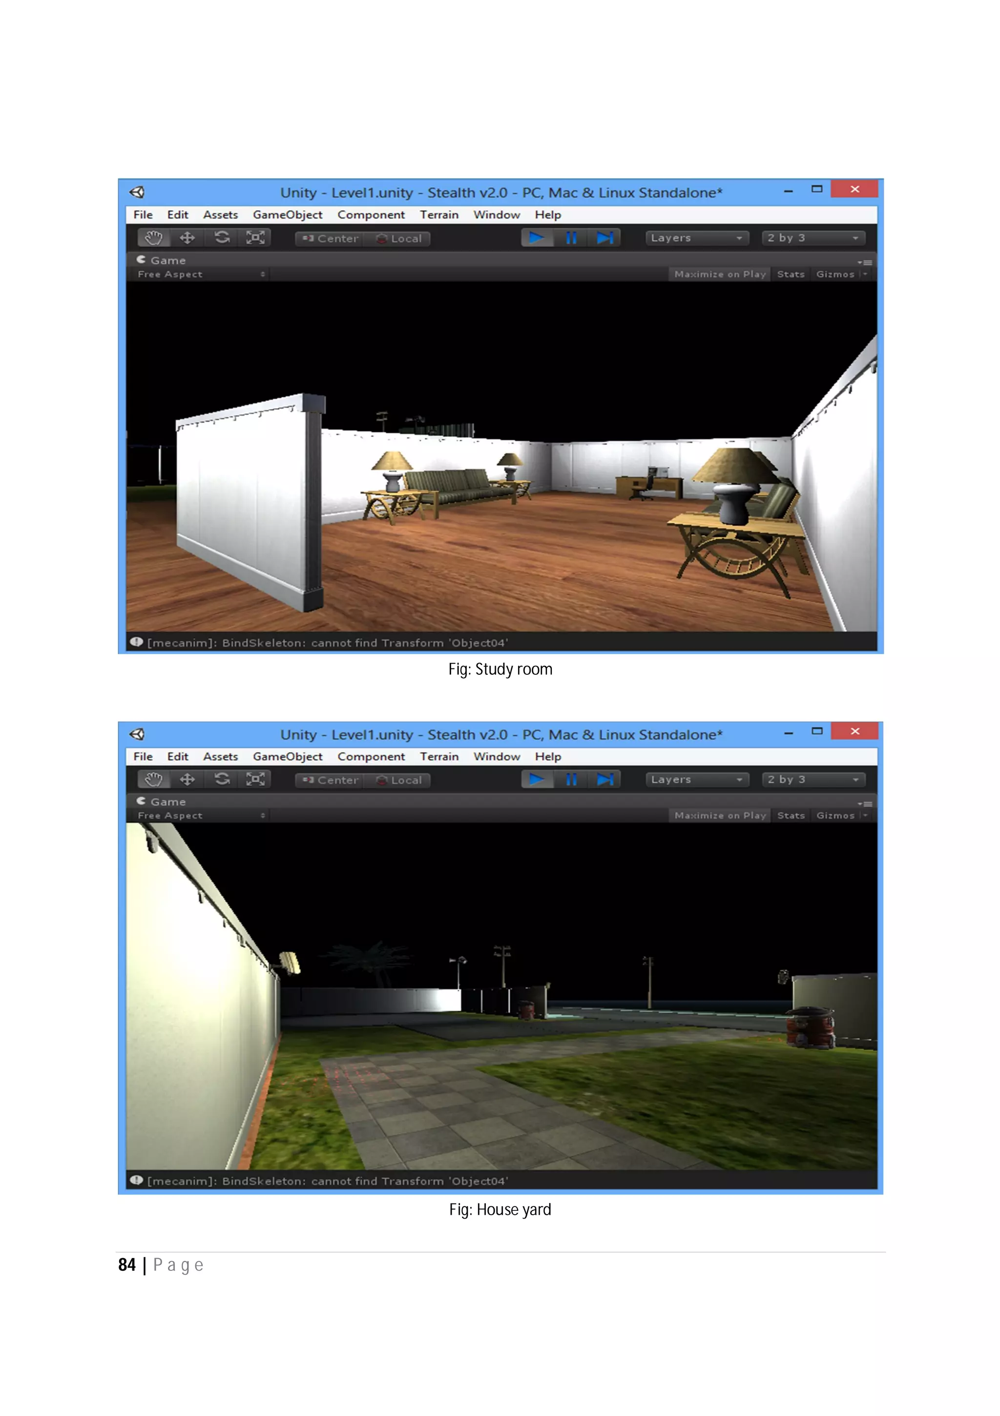Select Move tool in upper Unity window
1000x1416 pixels.
click(187, 238)
